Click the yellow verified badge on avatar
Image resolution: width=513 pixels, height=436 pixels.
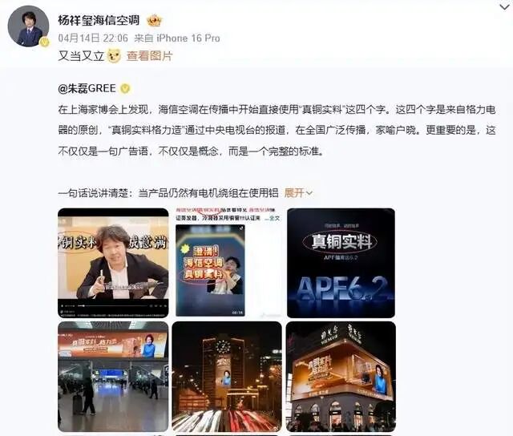(x=44, y=42)
